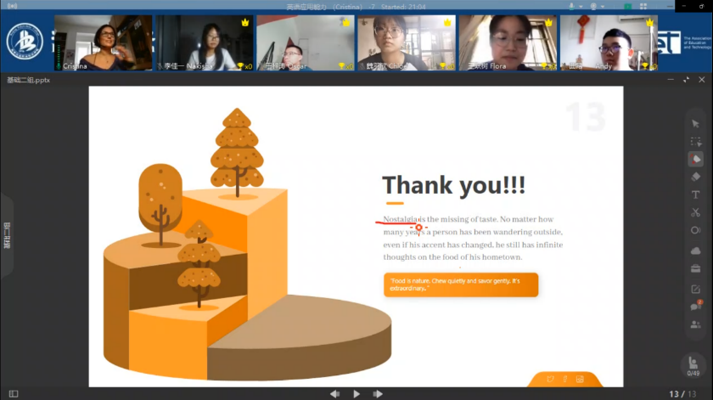Click Cristina's video thumbnail
The height and width of the screenshot is (400, 713).
point(104,42)
